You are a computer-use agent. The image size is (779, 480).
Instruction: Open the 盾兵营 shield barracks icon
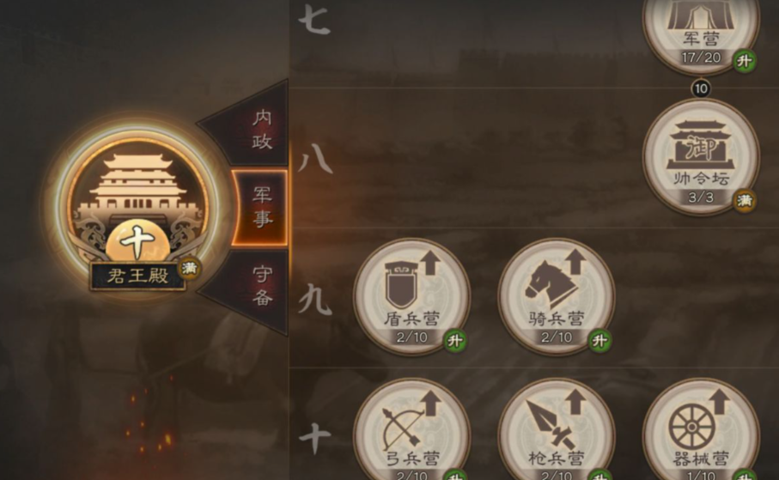(412, 296)
